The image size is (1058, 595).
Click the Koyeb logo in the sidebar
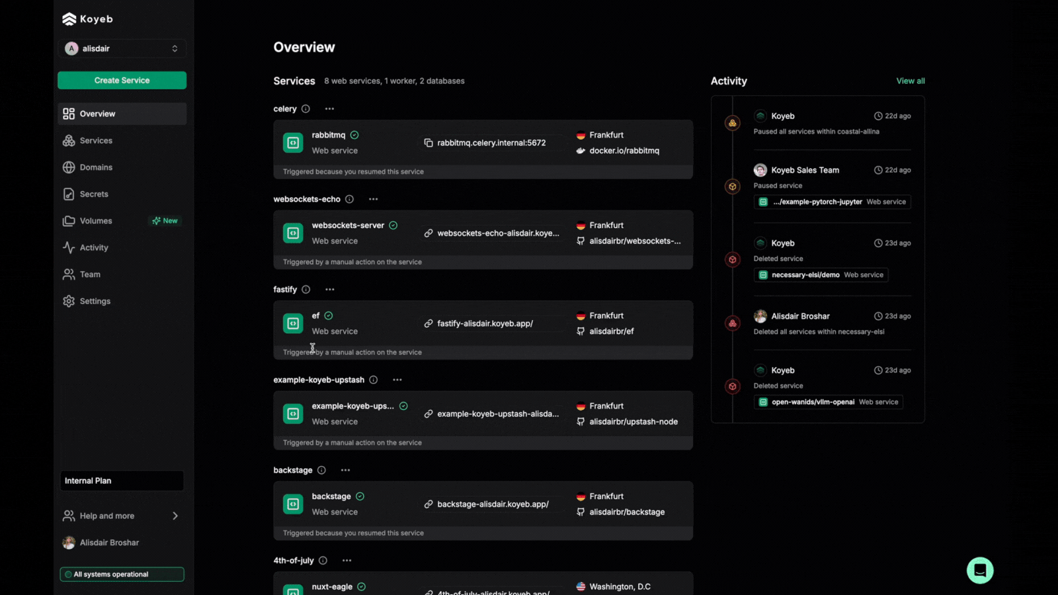(87, 19)
